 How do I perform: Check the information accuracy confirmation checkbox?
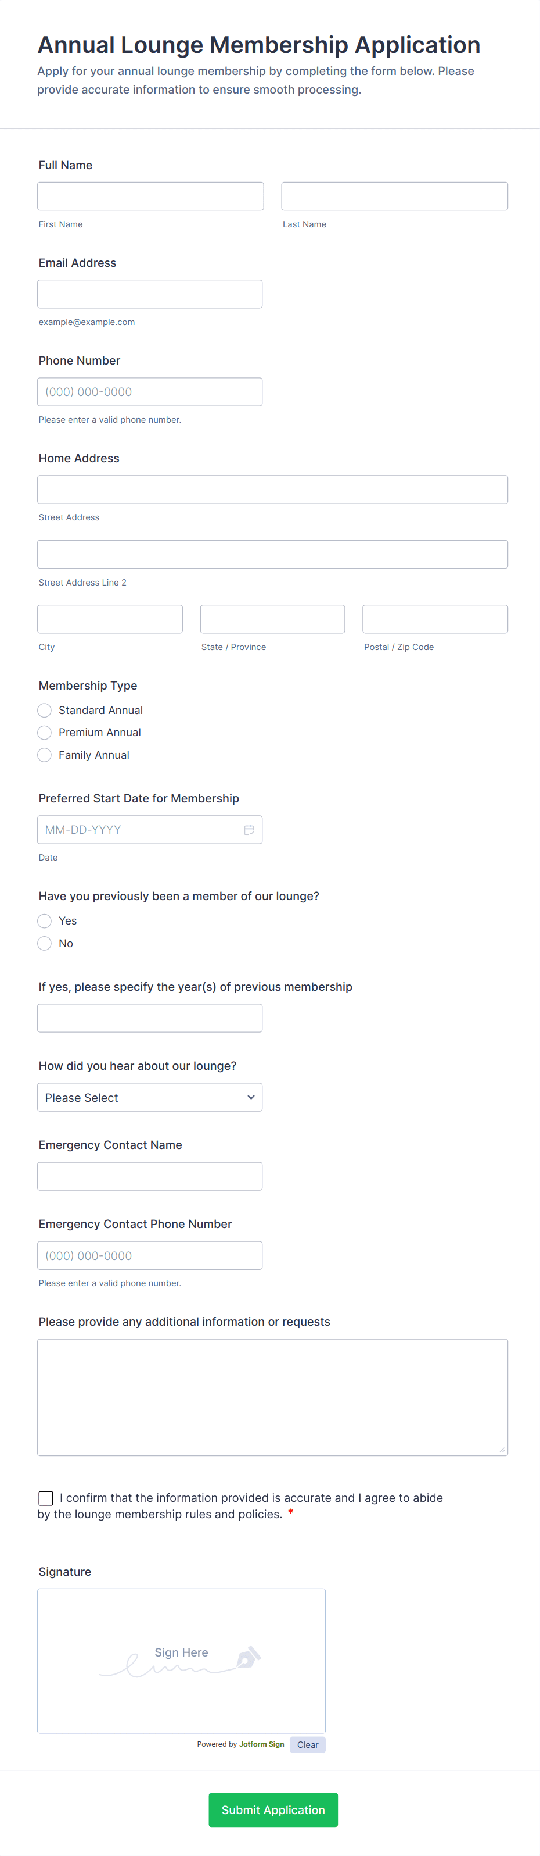click(46, 1498)
